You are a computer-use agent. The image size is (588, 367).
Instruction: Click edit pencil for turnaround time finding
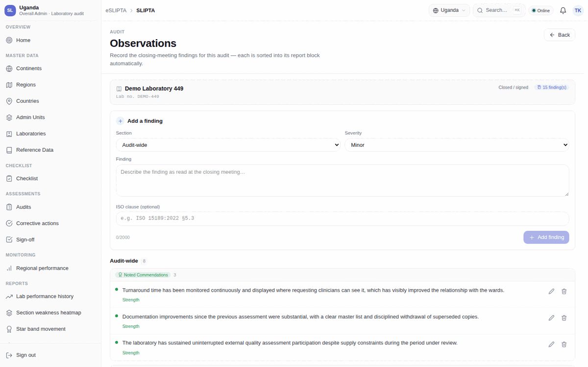point(551,291)
